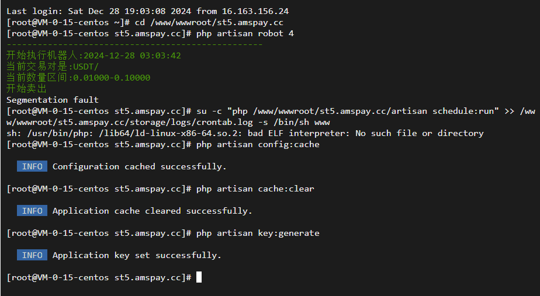Click the green 开始卖出 text

(x=26, y=89)
